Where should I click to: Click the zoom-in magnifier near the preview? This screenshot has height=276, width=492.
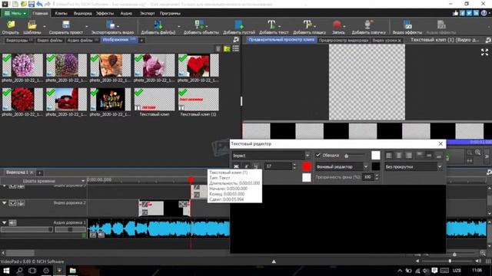pos(477,153)
